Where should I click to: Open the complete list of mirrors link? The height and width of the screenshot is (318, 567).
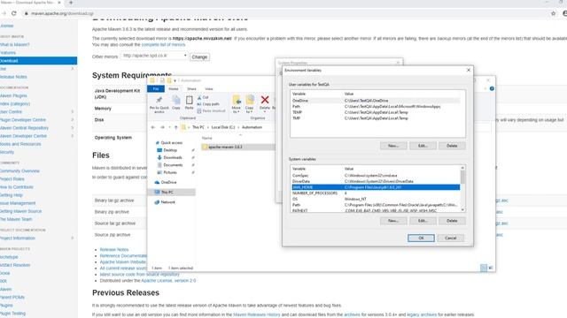coord(163,45)
